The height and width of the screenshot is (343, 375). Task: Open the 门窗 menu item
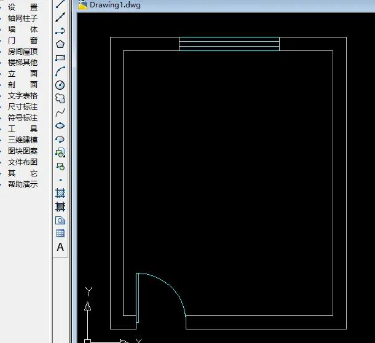pos(22,41)
